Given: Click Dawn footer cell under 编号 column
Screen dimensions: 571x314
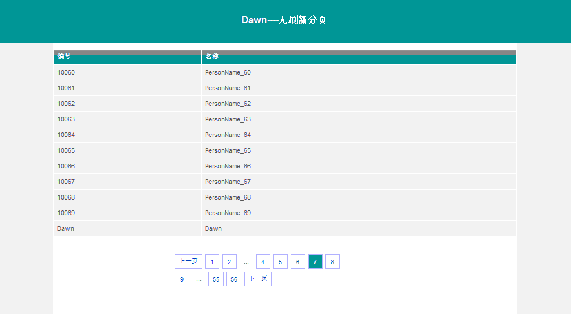Looking at the screenshot, I should click(127, 228).
